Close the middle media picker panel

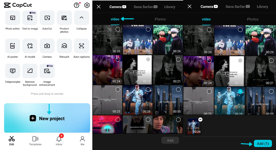tap(99, 7)
